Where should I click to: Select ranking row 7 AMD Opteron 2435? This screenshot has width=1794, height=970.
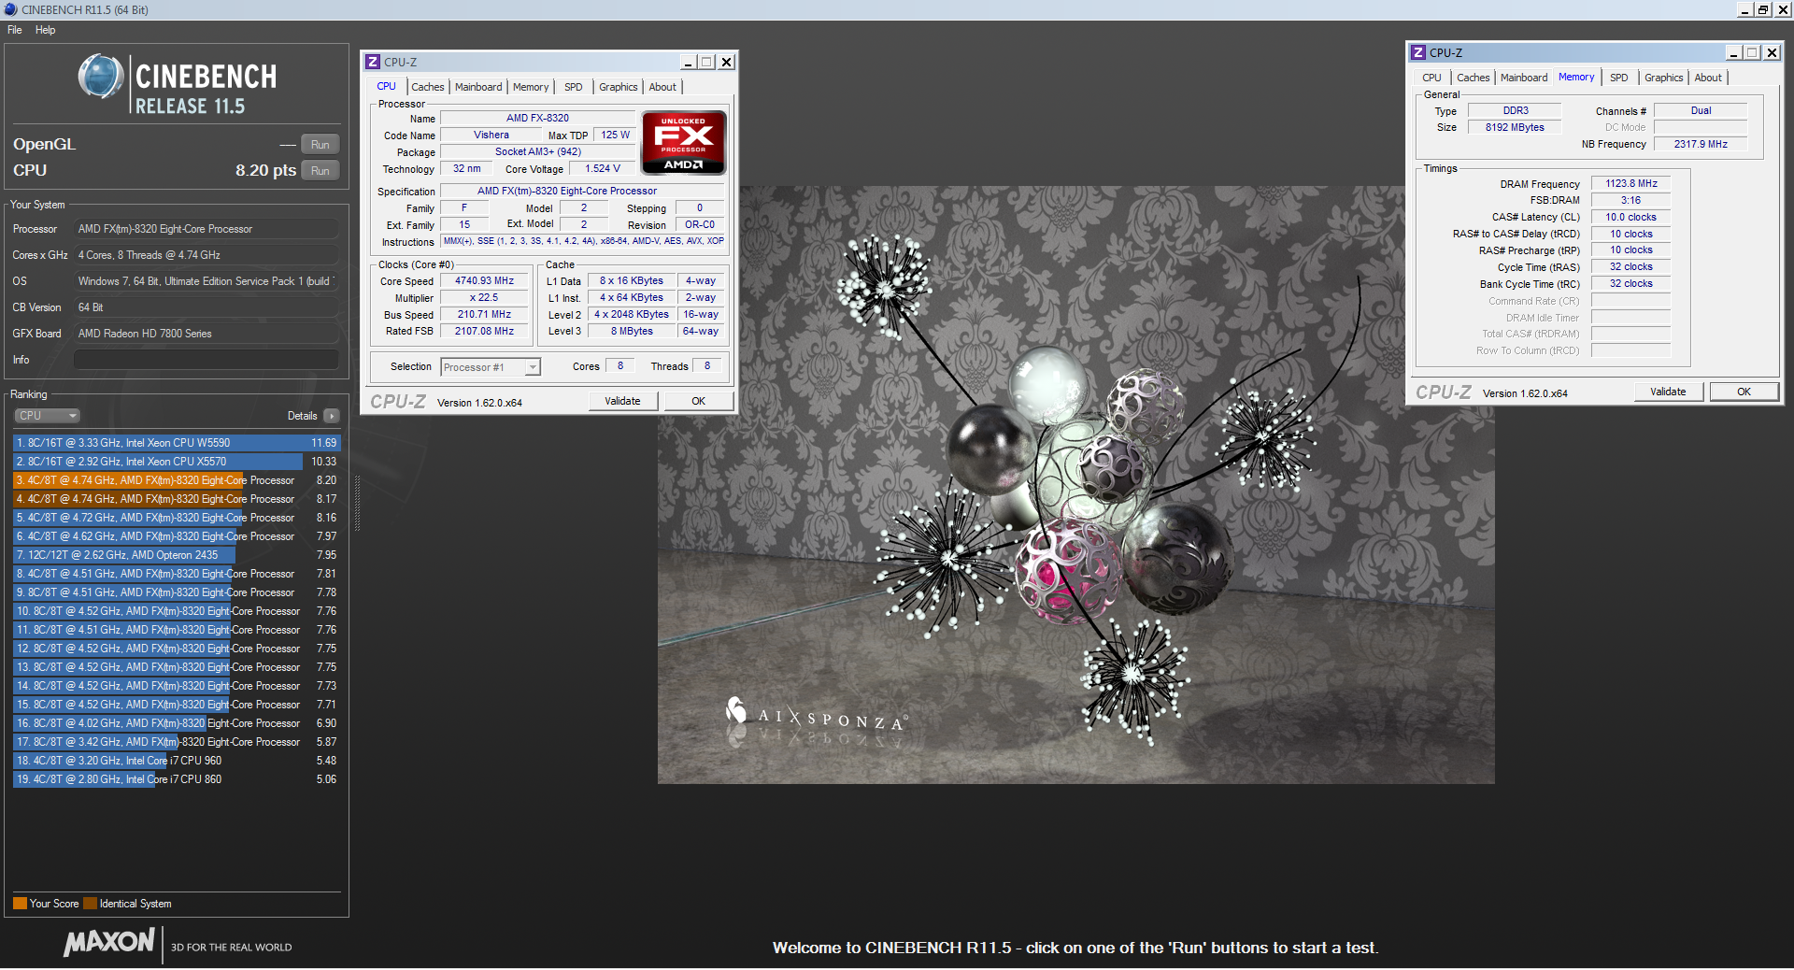(177, 555)
